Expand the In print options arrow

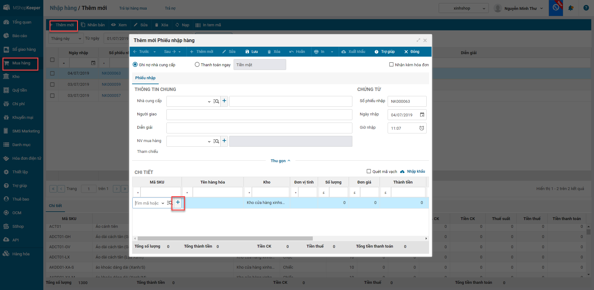pyautogui.click(x=332, y=52)
